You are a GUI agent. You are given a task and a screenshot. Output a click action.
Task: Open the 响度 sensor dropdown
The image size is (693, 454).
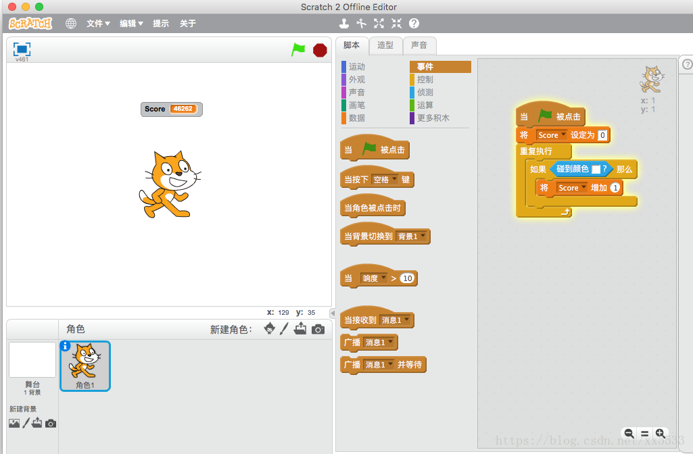point(374,278)
